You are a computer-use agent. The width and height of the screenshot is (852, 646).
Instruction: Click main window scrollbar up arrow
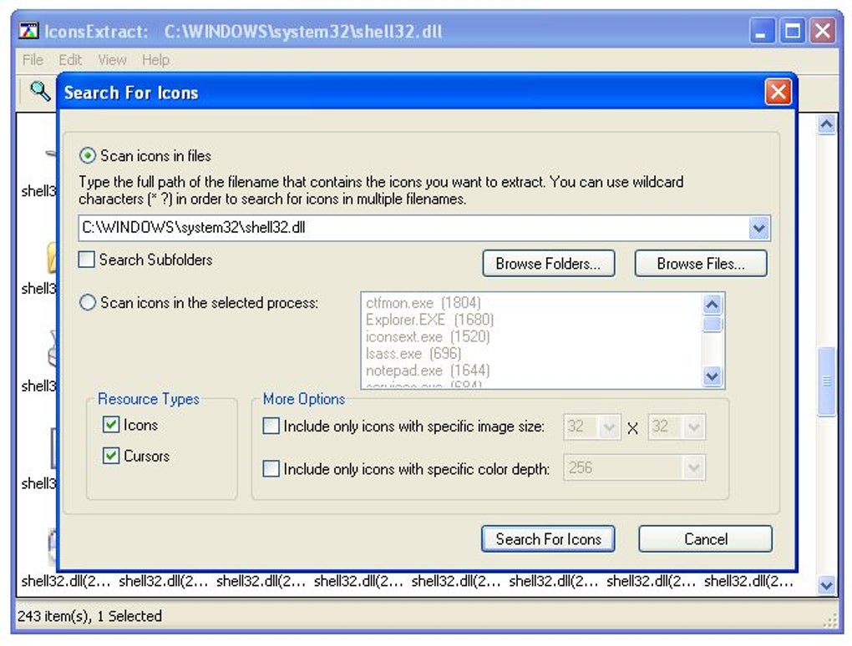(826, 125)
